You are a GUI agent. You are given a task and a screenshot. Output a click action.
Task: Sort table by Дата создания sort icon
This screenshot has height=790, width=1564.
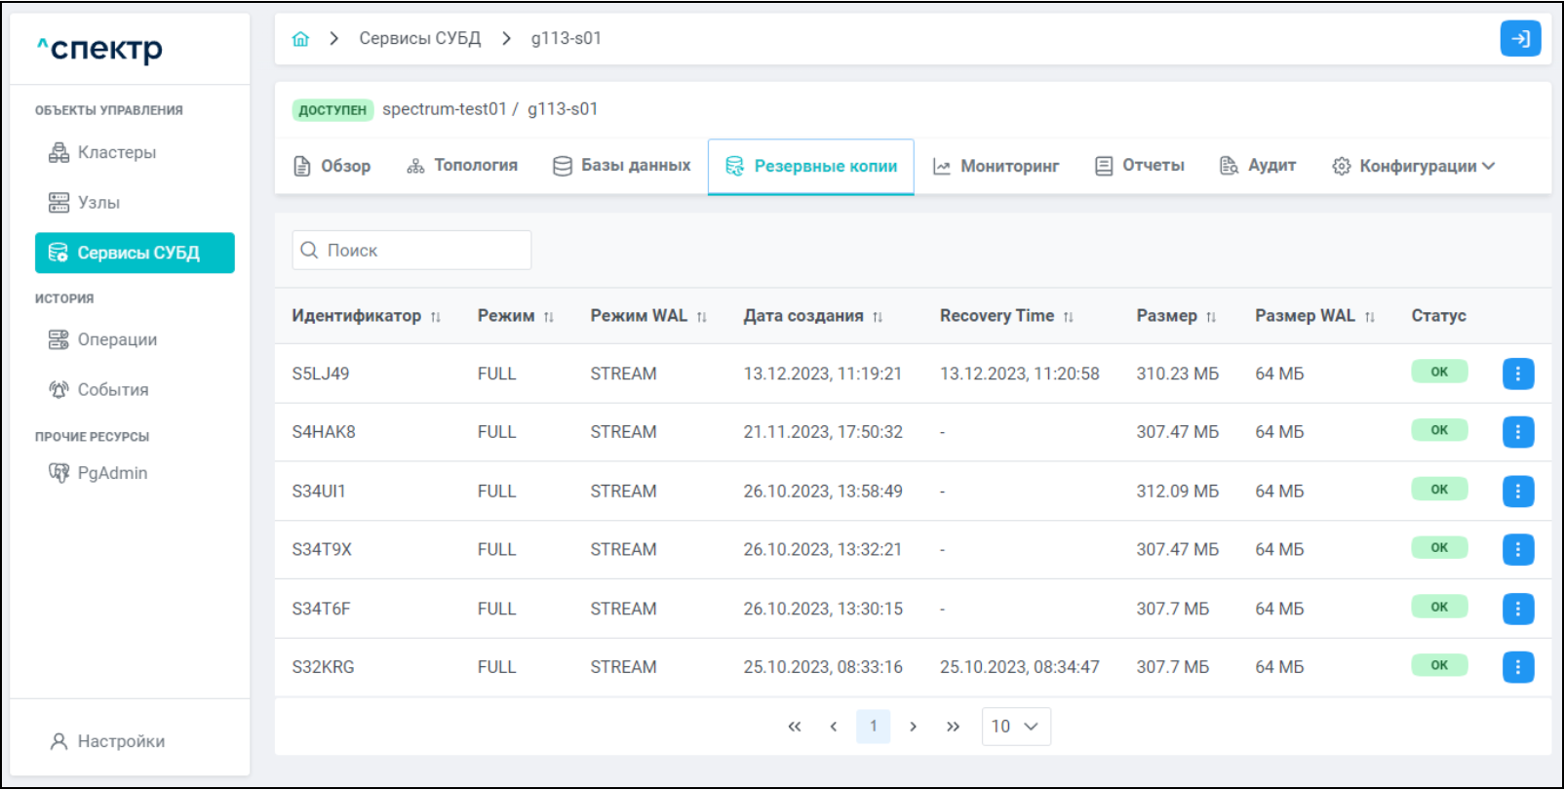point(878,317)
